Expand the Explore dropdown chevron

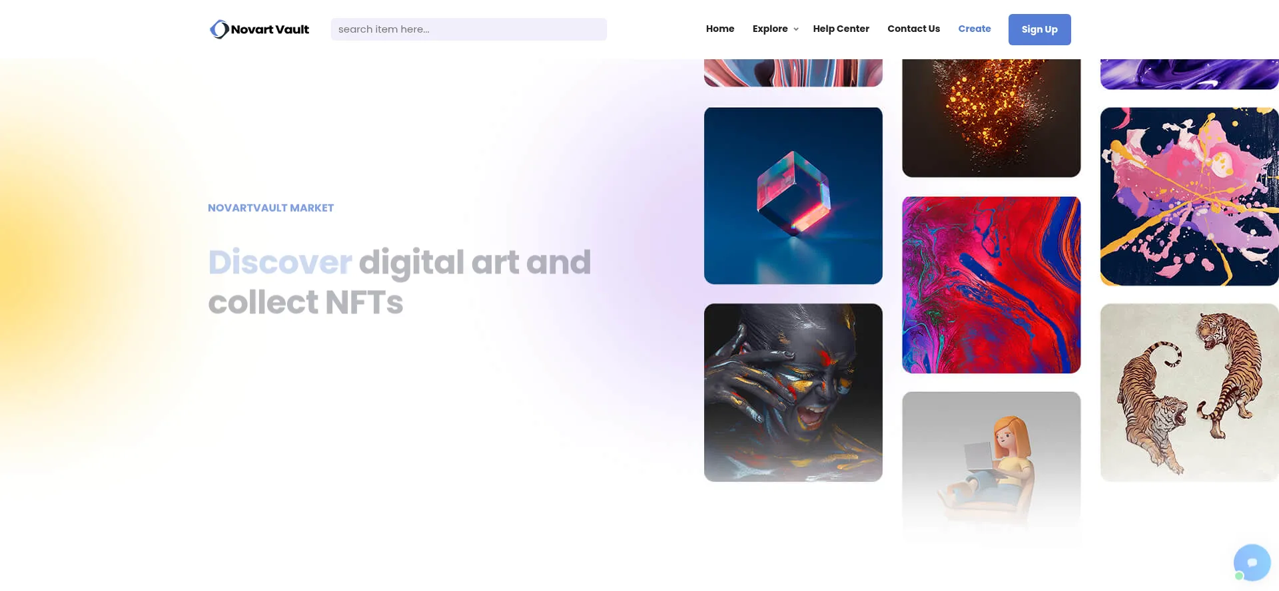pyautogui.click(x=796, y=29)
